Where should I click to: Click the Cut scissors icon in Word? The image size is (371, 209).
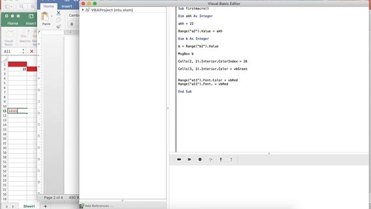[59, 13]
